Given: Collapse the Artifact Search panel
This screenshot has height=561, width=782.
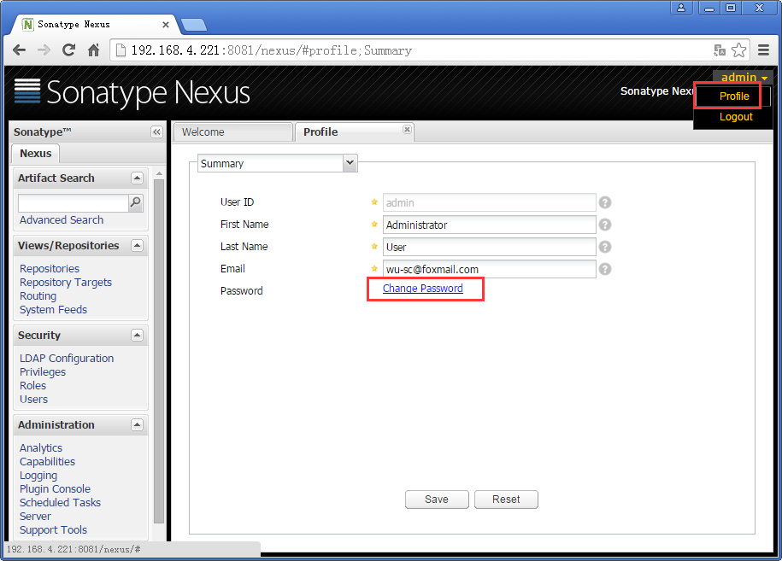Looking at the screenshot, I should (137, 178).
